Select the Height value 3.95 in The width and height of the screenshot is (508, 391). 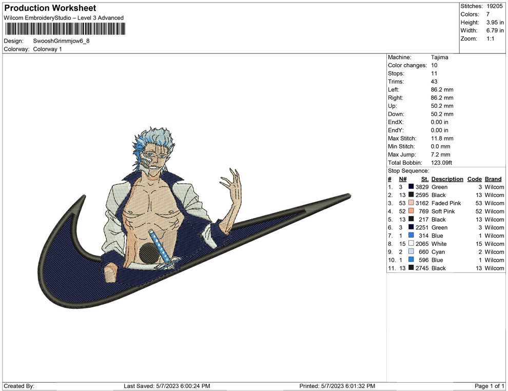pos(495,23)
